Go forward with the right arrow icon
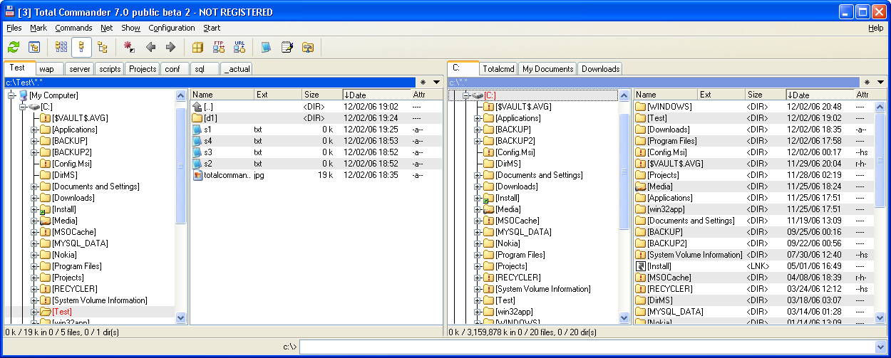 coord(170,48)
